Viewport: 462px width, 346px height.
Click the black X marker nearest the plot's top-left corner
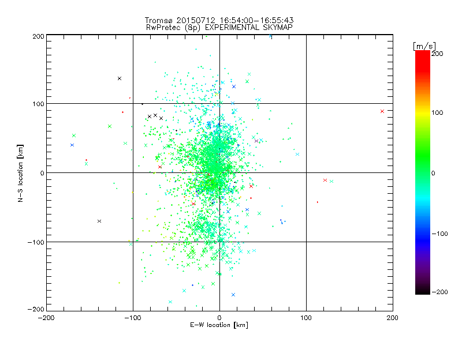coord(120,78)
